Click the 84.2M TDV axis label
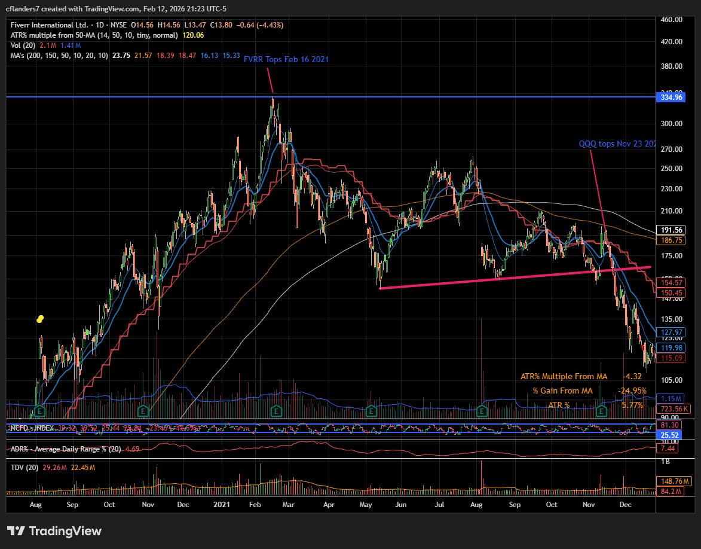The width and height of the screenshot is (701, 549). coord(670,491)
